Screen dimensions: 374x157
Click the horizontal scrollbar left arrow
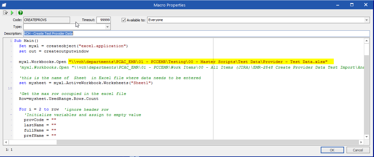6,142
